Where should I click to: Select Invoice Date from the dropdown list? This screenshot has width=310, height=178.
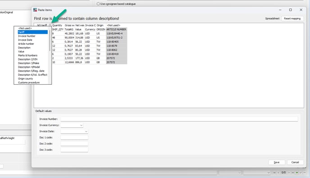32,40
